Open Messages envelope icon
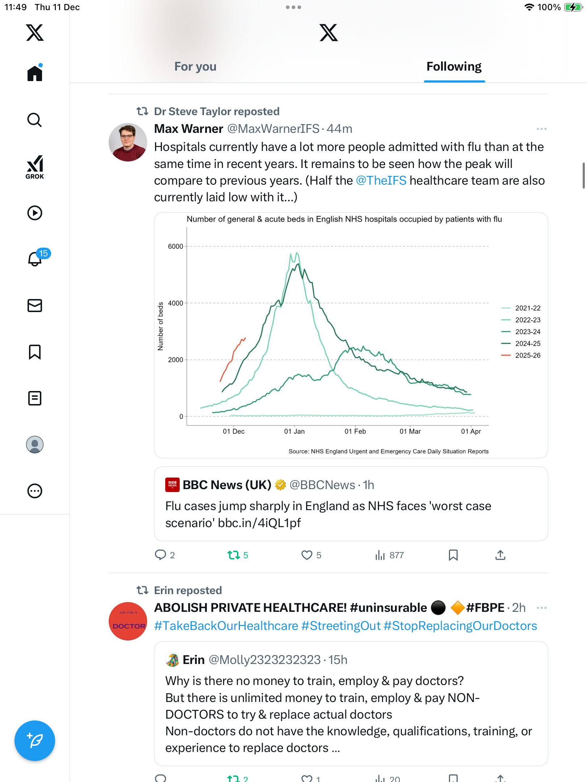This screenshot has width=587, height=782. click(35, 306)
